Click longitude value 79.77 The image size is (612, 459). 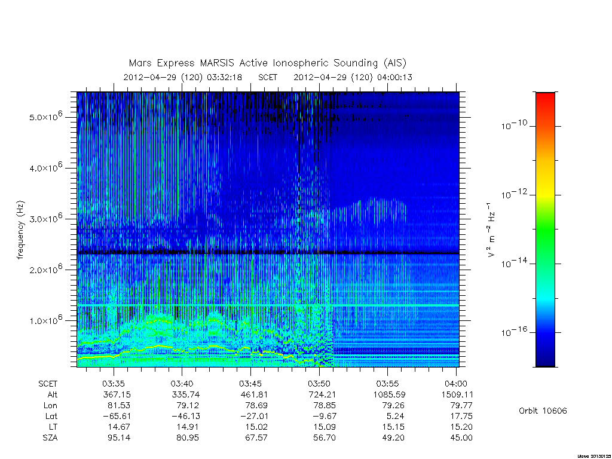(x=461, y=406)
